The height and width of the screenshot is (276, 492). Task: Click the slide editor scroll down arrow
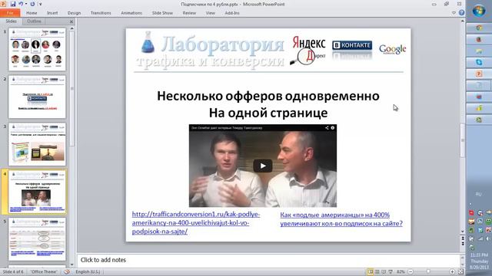[x=463, y=232]
